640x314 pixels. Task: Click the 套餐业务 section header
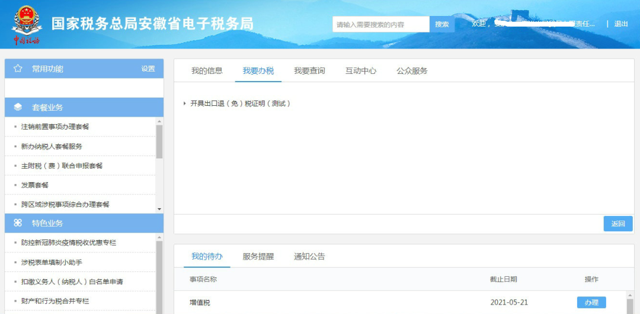(x=84, y=108)
